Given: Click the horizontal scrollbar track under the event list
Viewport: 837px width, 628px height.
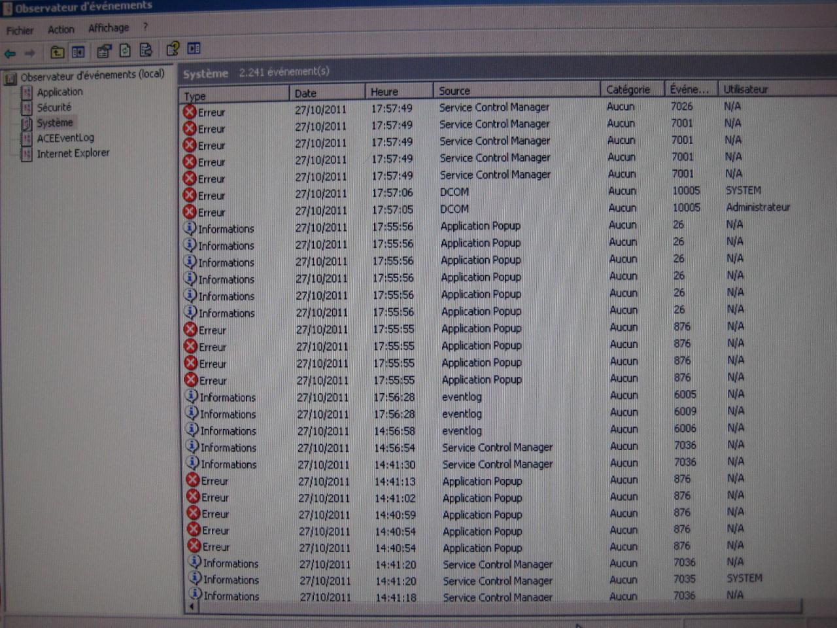Looking at the screenshot, I should tap(500, 608).
